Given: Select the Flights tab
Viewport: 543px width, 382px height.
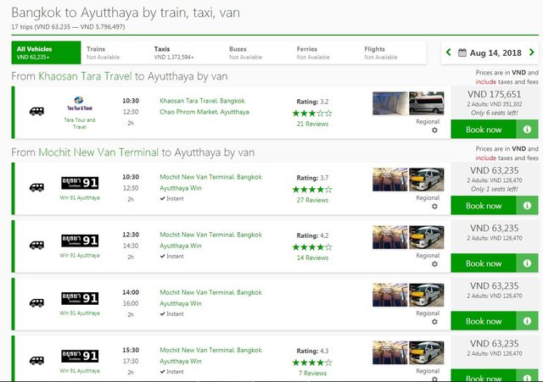Looking at the screenshot, I should [x=381, y=53].
